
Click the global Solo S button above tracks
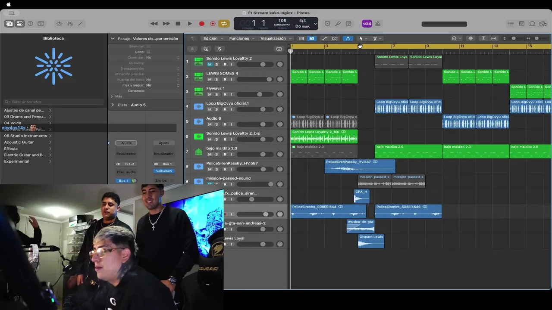220,49
